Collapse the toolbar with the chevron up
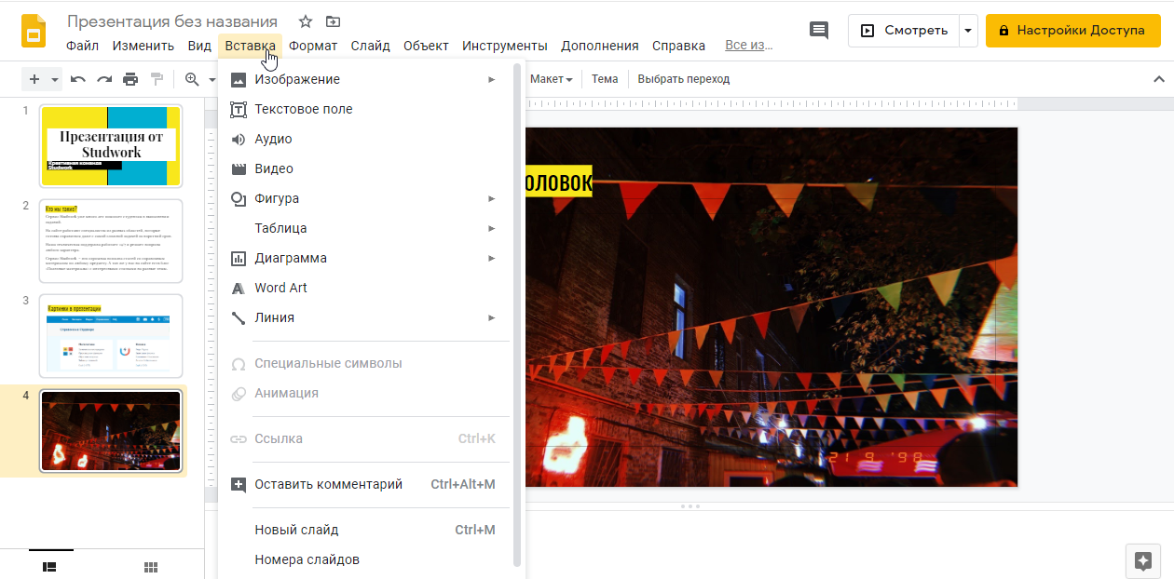Image resolution: width=1174 pixels, height=579 pixels. pyautogui.click(x=1158, y=79)
